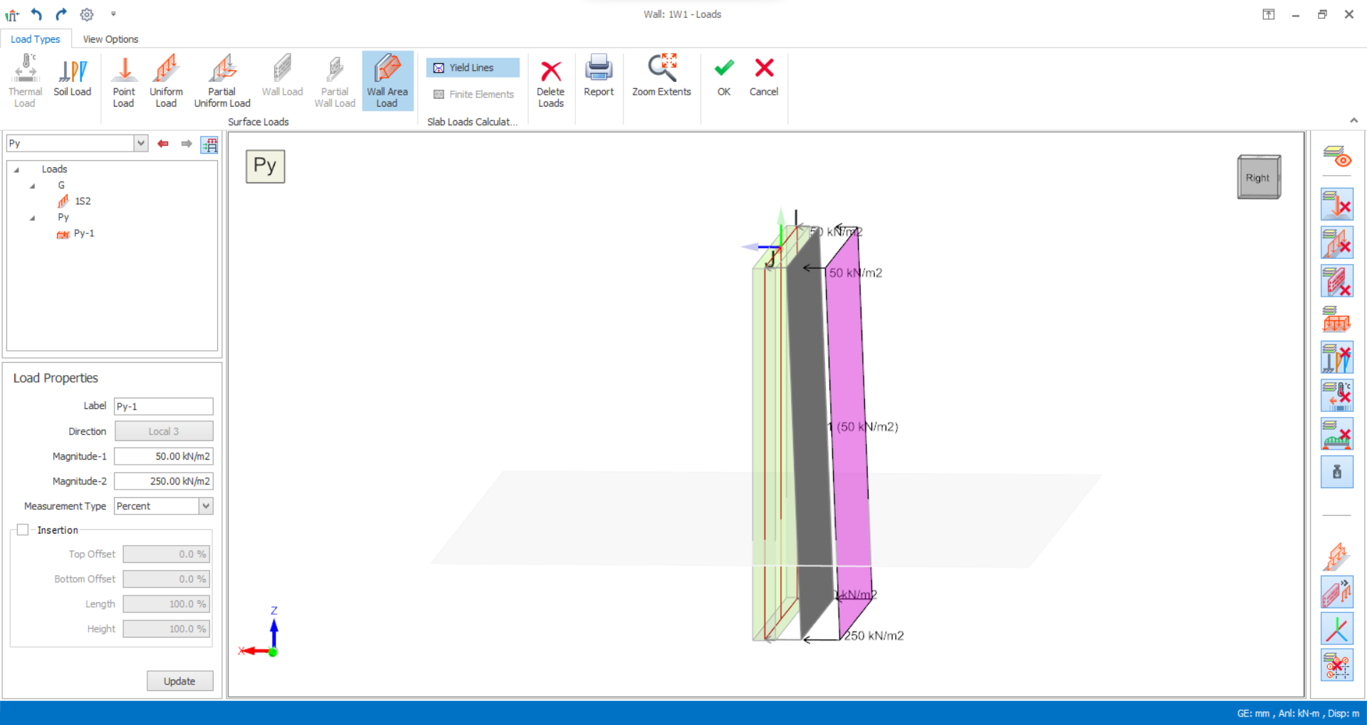Click the Right view cube face
This screenshot has height=725, width=1367.
1257,178
